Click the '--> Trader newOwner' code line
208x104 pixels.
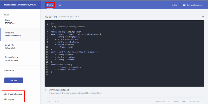(66, 70)
